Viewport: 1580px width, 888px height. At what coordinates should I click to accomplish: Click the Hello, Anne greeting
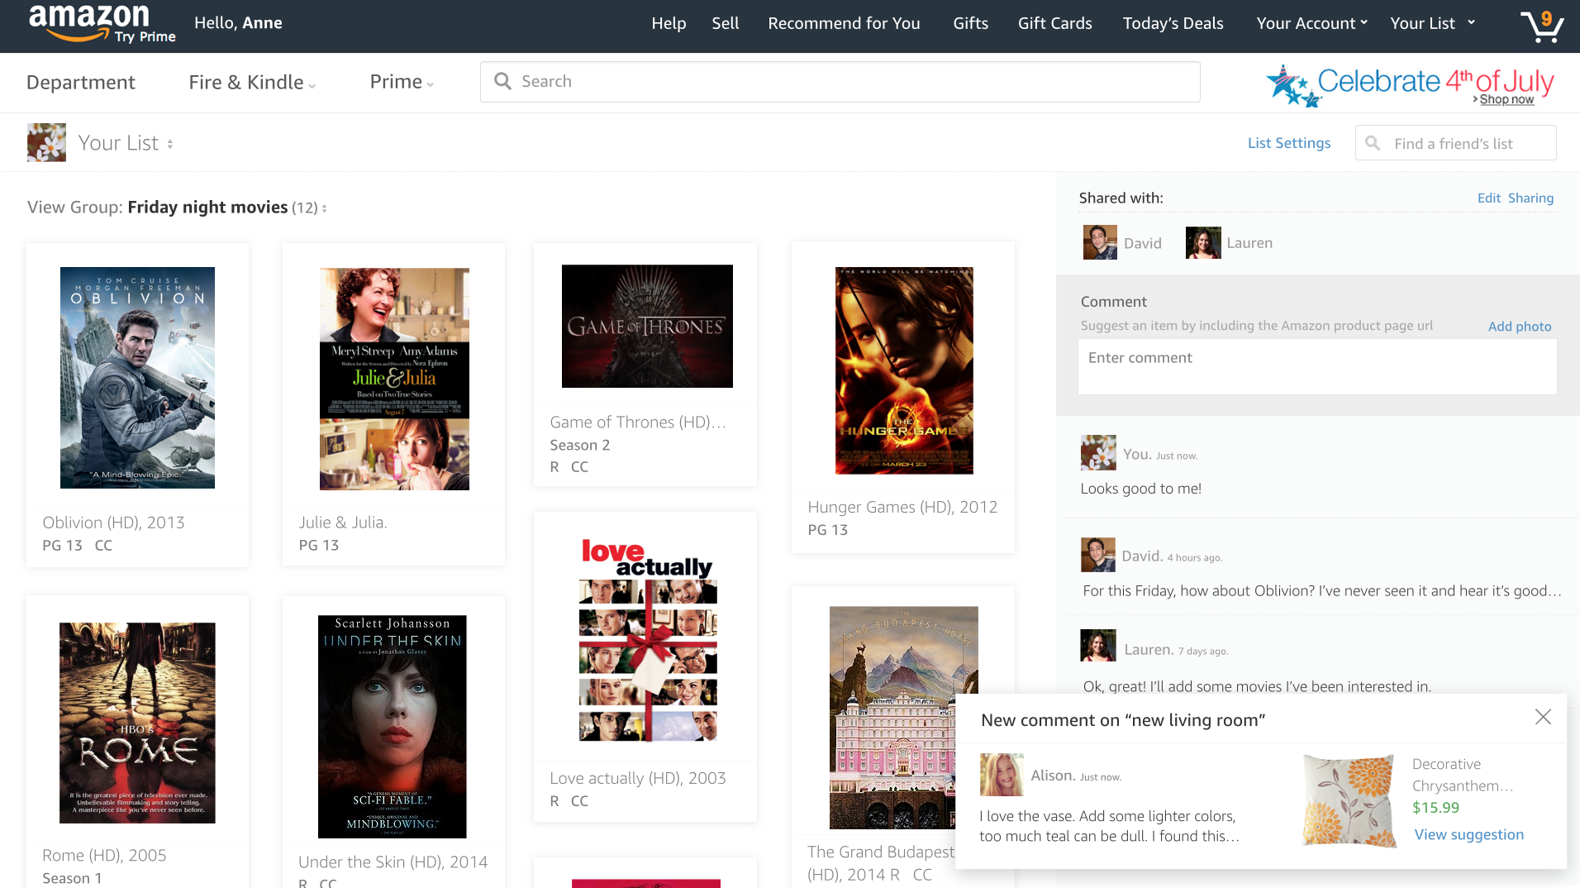tap(238, 23)
